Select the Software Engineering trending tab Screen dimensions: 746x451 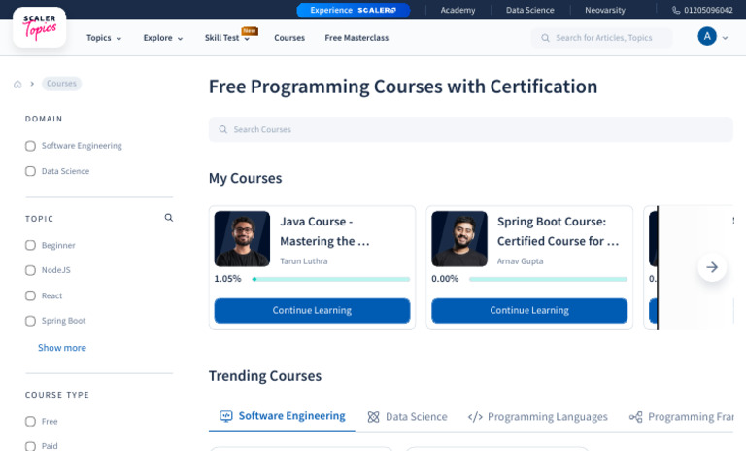pos(282,416)
